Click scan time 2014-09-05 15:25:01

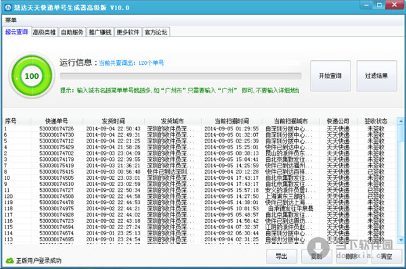[231, 147]
